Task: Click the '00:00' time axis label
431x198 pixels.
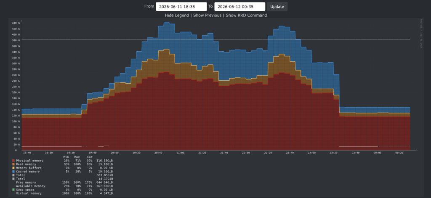Action: pyautogui.click(x=378, y=153)
